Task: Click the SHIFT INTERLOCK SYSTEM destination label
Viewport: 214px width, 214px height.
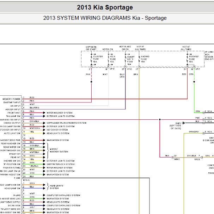Action: click(x=61, y=164)
